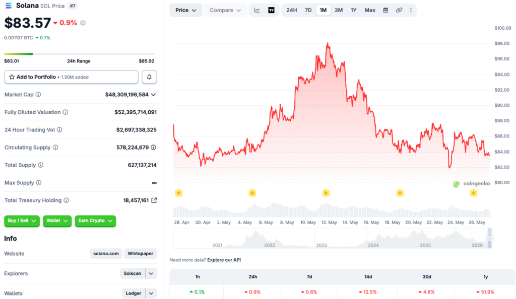Select the 3M time range tab
516x299 pixels.
click(x=339, y=10)
